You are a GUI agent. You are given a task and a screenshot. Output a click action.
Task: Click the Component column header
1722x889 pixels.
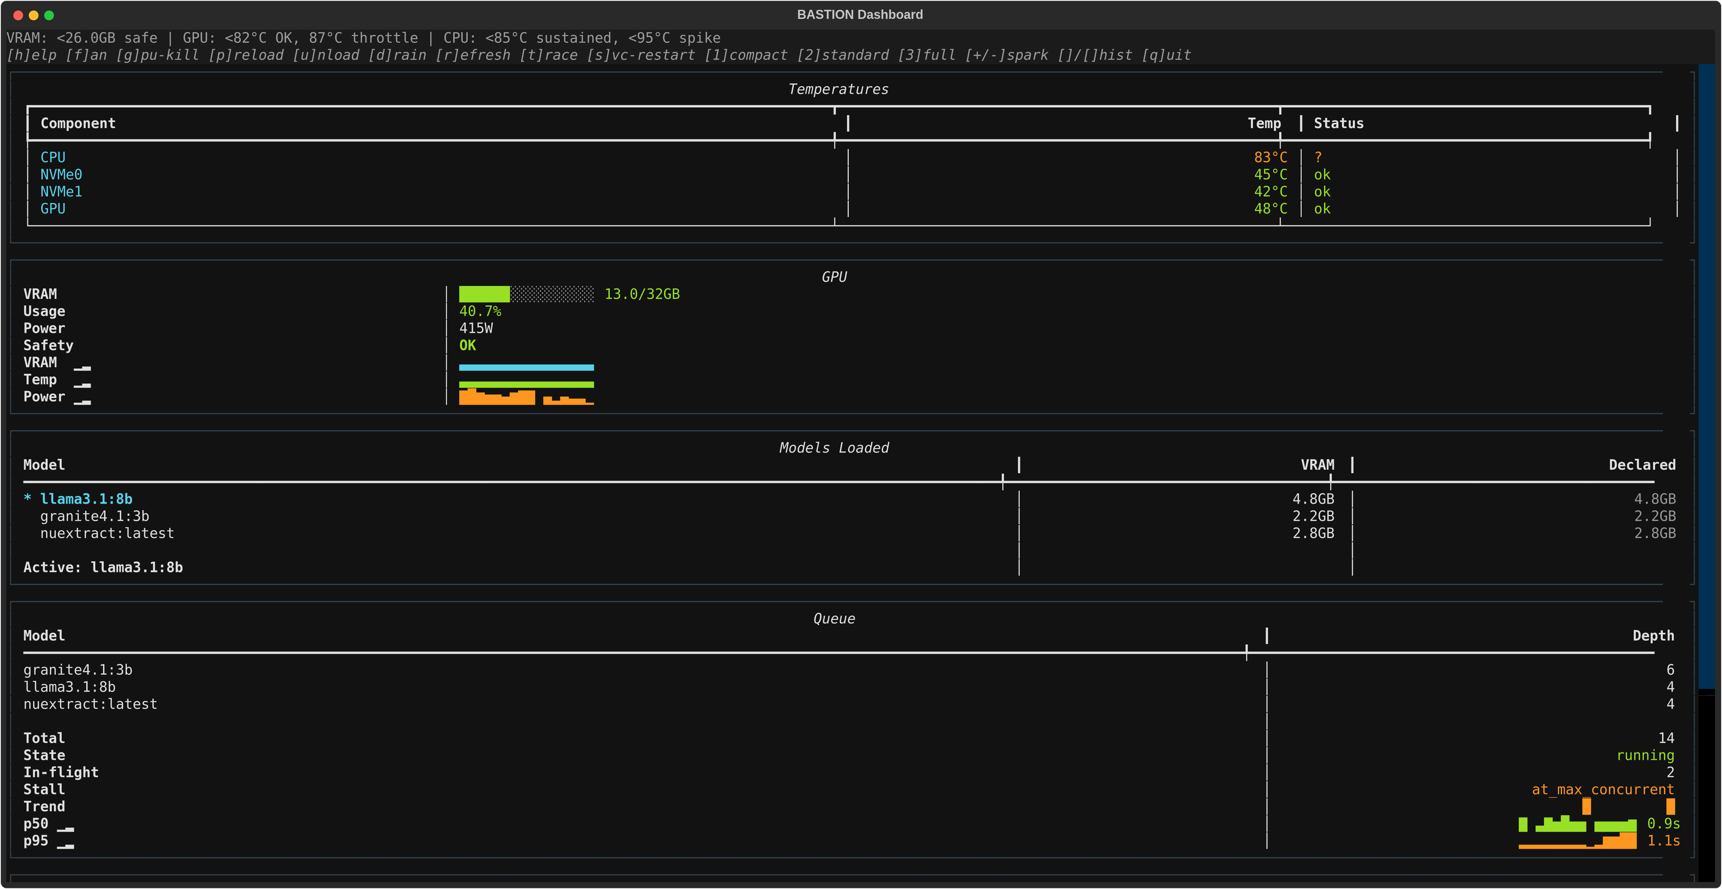[x=78, y=124]
